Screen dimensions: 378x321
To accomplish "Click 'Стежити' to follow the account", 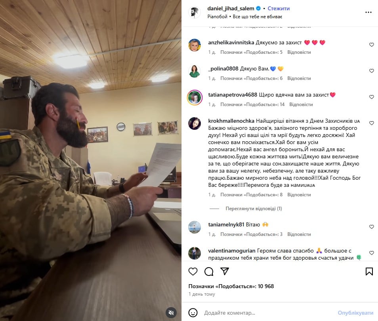I will click(279, 8).
